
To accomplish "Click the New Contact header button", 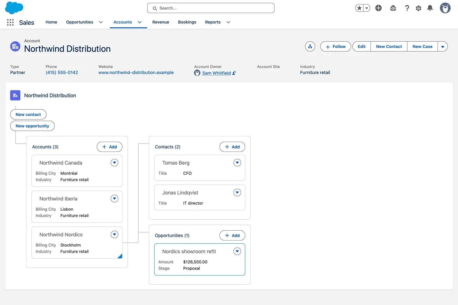I will tap(389, 46).
